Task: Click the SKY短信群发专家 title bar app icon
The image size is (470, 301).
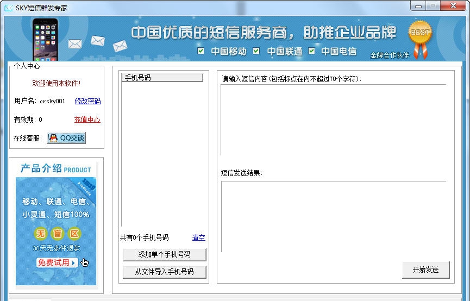Action: point(8,8)
